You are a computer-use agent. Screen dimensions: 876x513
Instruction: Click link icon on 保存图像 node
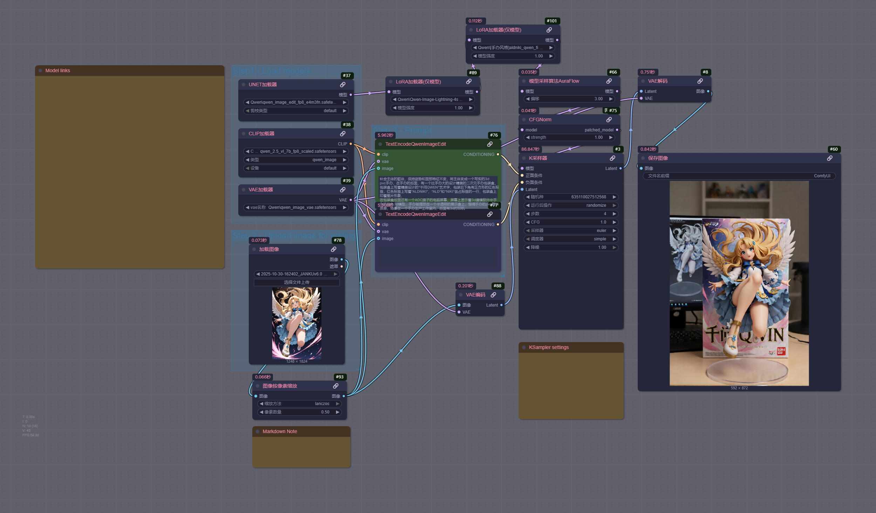(830, 158)
